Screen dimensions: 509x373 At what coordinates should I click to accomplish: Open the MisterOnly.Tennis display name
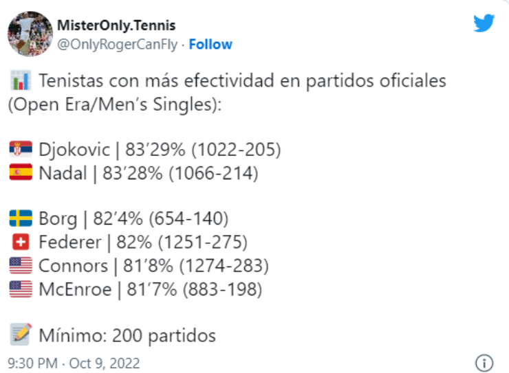pyautogui.click(x=116, y=26)
